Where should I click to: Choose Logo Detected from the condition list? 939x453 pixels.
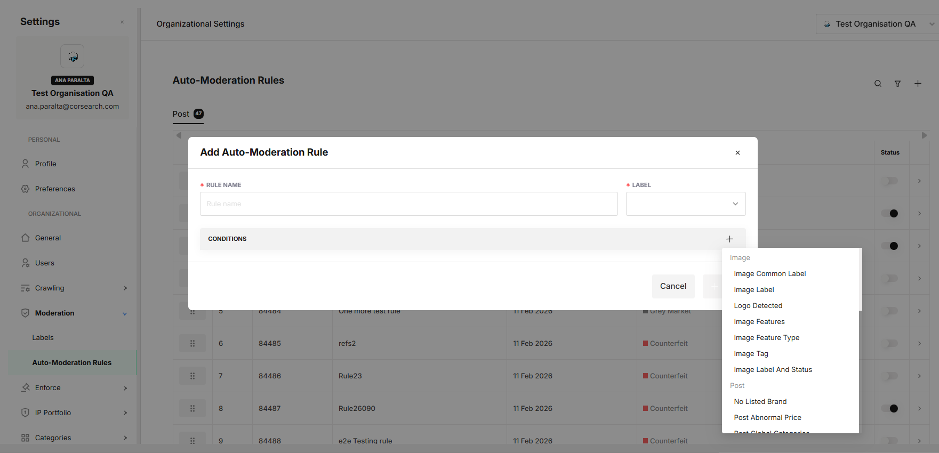758,305
